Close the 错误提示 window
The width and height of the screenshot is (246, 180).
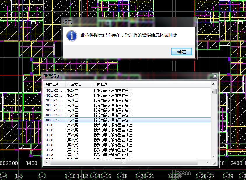(215, 76)
